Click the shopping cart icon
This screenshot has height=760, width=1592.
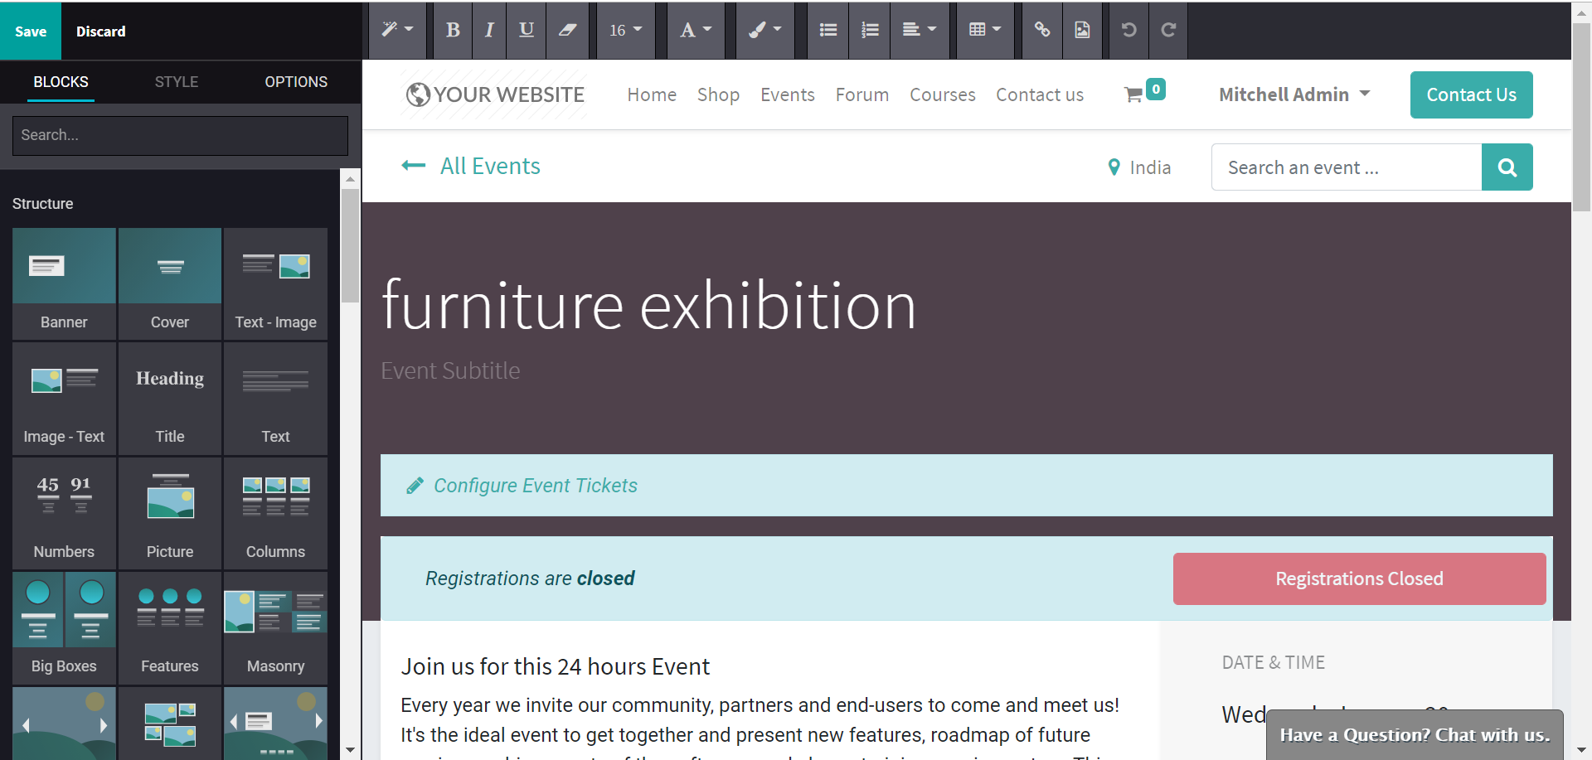[x=1133, y=94]
